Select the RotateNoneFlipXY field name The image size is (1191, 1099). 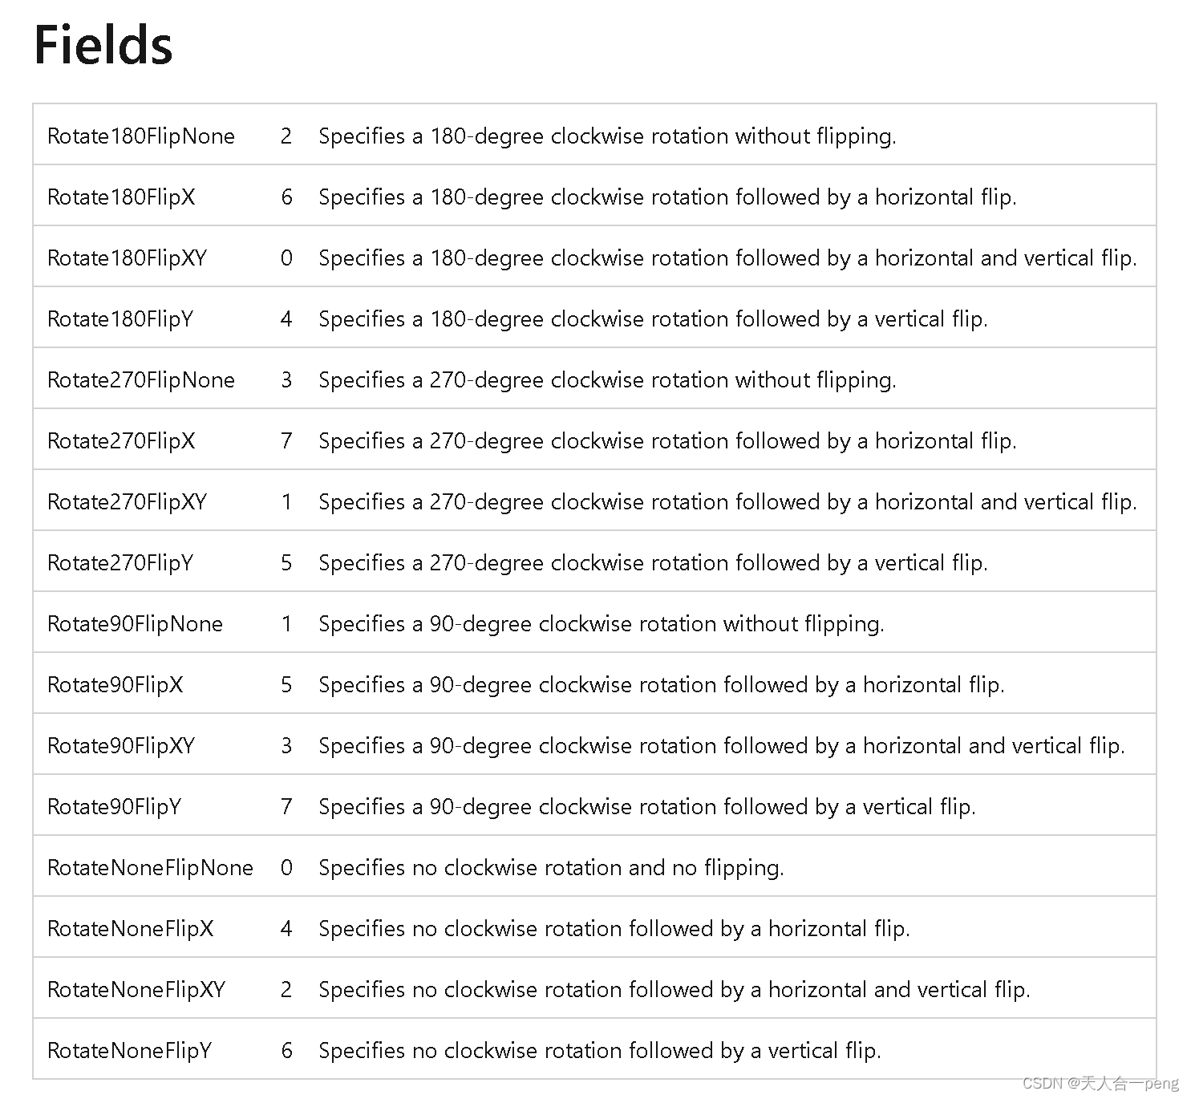click(x=136, y=989)
